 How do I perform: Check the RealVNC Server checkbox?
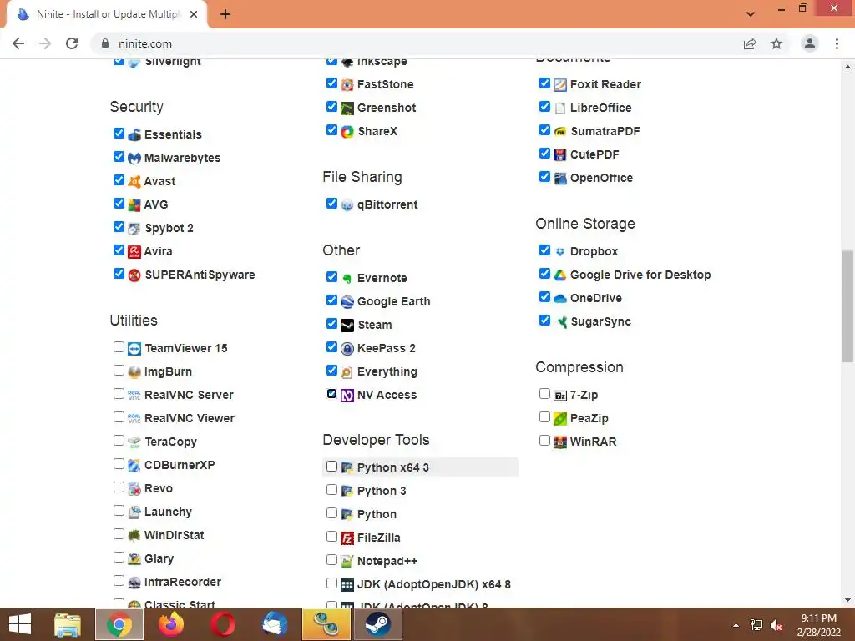click(x=119, y=394)
